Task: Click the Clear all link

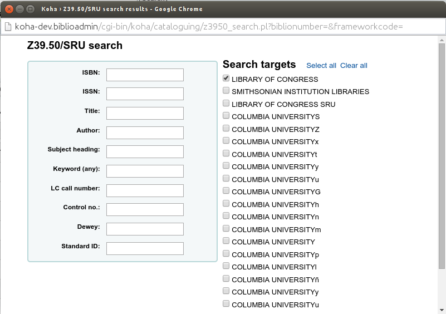Action: click(x=354, y=66)
